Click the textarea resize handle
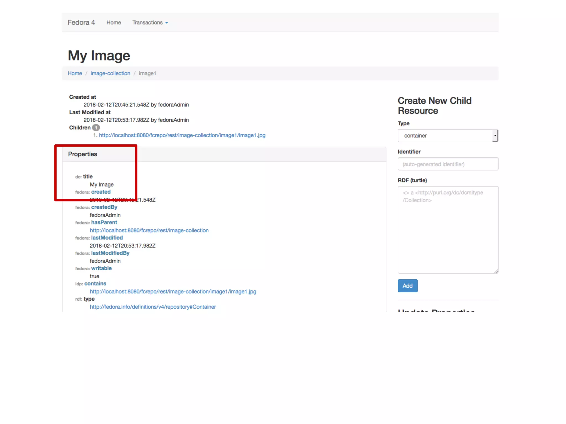Screen dimensions: 566x424 (x=496, y=271)
